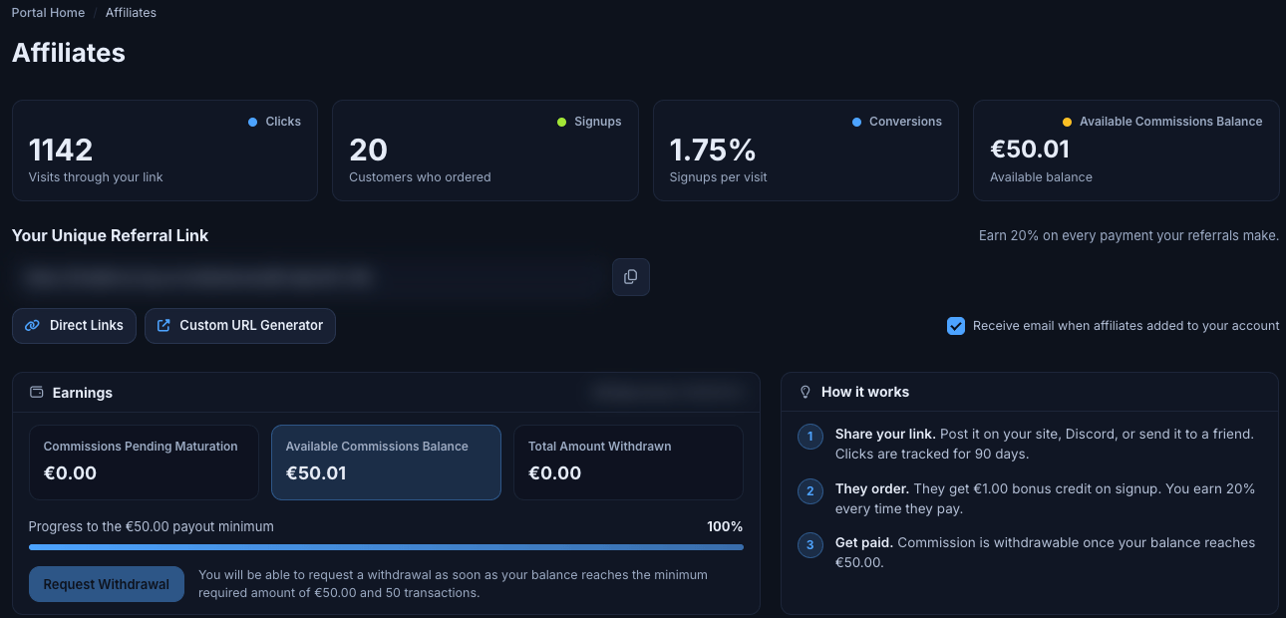Click the external-link icon in Custom URL Generator
Viewport: 1286px width, 618px height.
[164, 326]
